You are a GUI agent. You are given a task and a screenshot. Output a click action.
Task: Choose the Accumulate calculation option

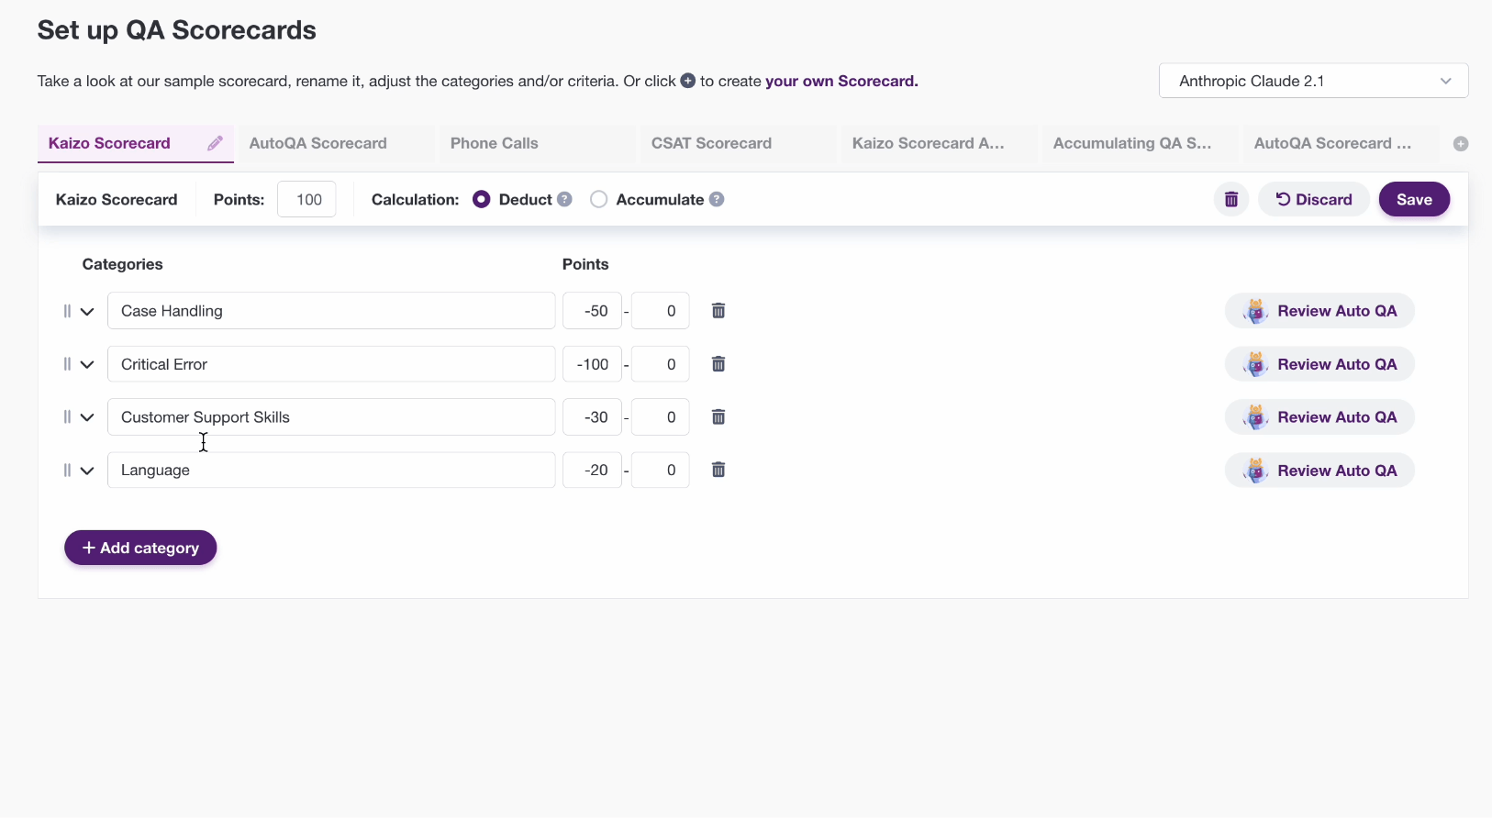599,200
